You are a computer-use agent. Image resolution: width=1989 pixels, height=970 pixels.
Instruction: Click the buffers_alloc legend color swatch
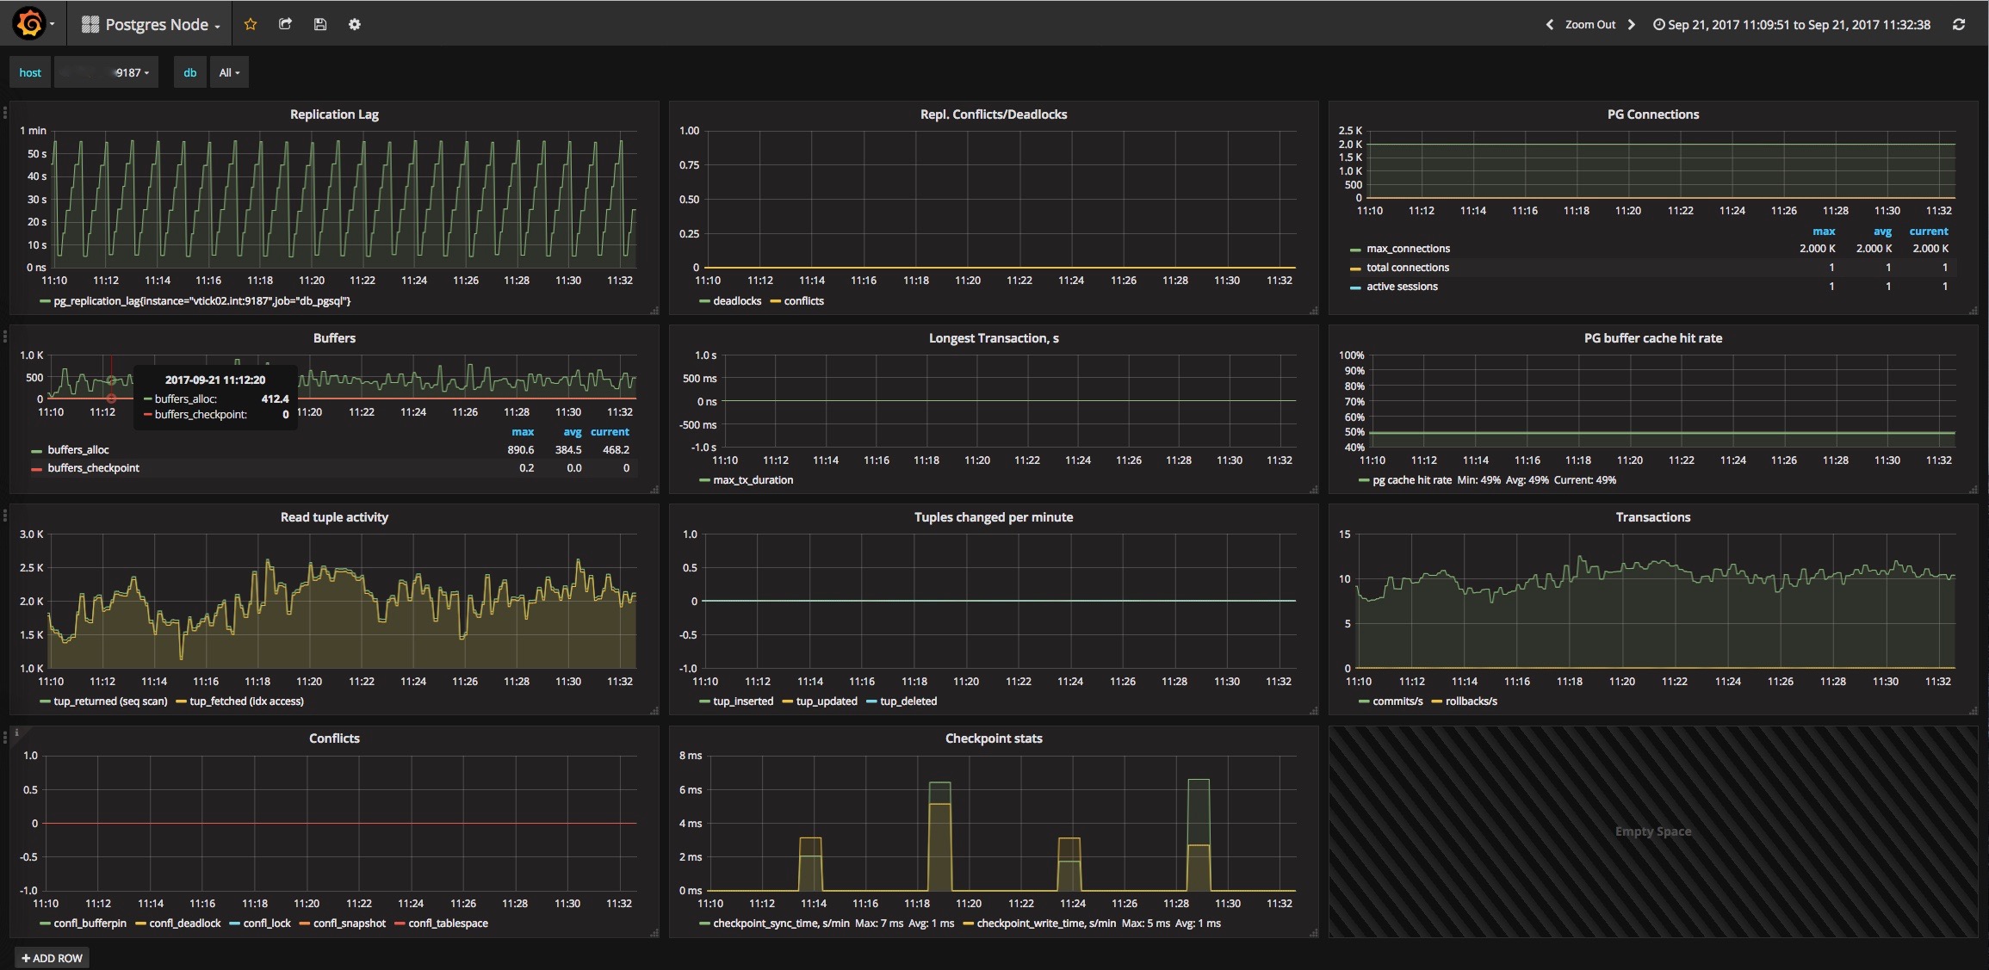pyautogui.click(x=36, y=451)
